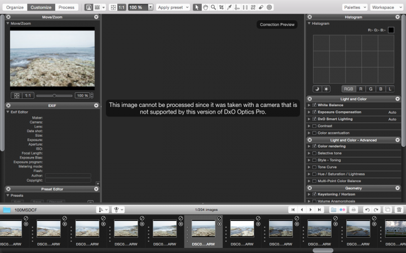Click the trash delete icon
Image resolution: width=406 pixels, height=253 pixels.
pos(399,210)
